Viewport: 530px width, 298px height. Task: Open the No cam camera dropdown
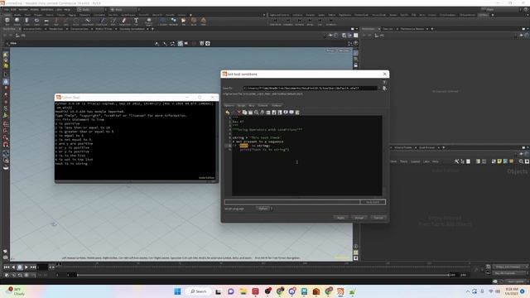tap(344, 50)
